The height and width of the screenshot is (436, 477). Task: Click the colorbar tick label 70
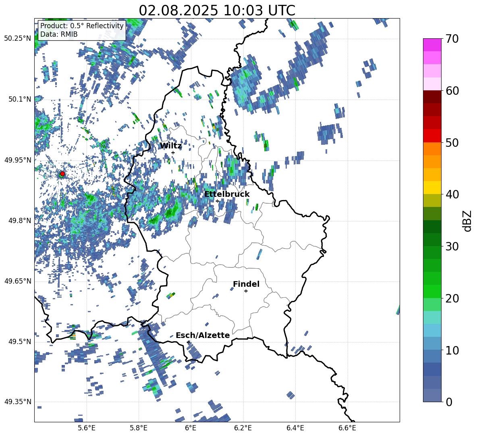tap(452, 39)
